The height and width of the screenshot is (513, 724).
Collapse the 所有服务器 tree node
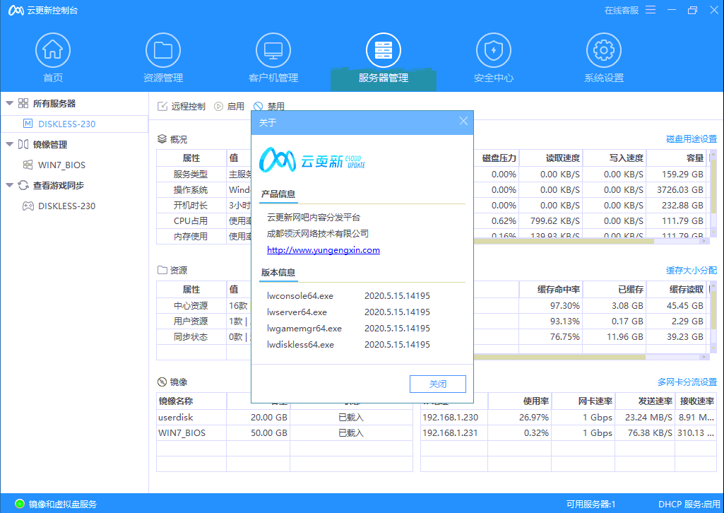point(9,103)
